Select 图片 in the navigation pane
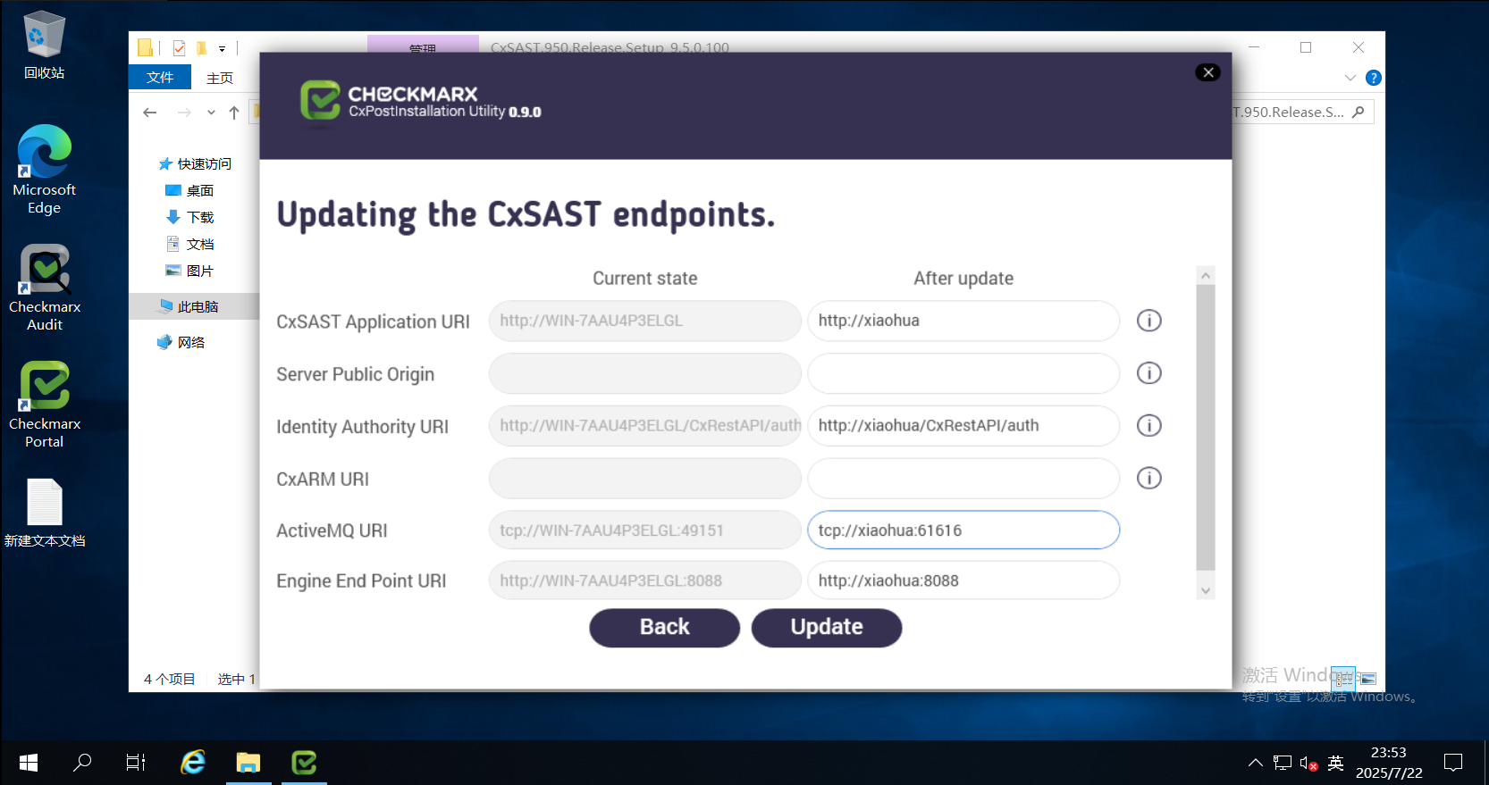The width and height of the screenshot is (1489, 785). pyautogui.click(x=189, y=271)
